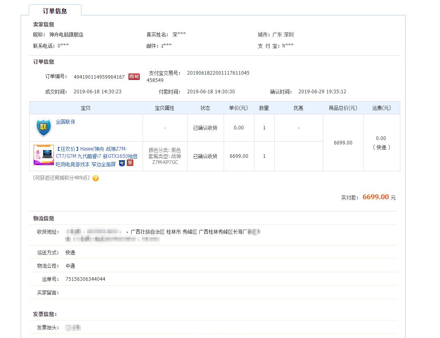This screenshot has width=440, height=338.
Task: Select Alipay transaction number 2019061822001117611045
Action: 218,73
